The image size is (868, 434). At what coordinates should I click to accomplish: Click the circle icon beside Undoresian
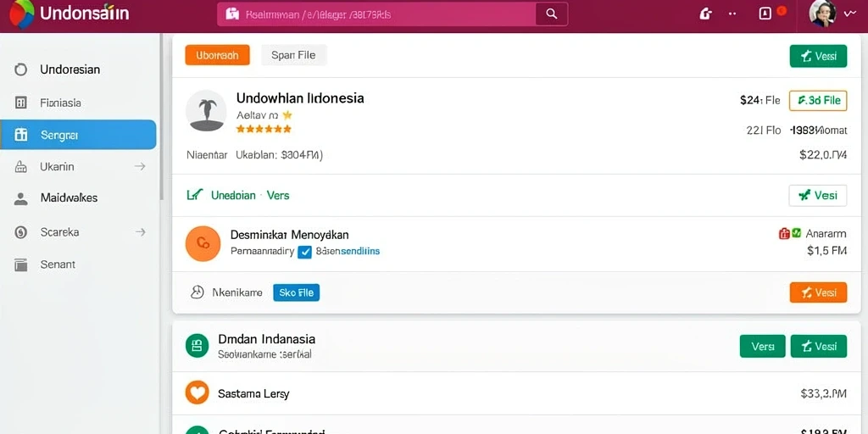[20, 70]
